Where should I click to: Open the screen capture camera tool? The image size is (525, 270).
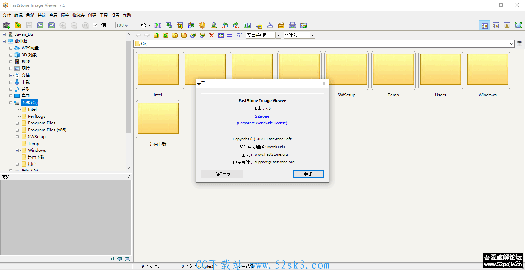[x=6, y=25]
